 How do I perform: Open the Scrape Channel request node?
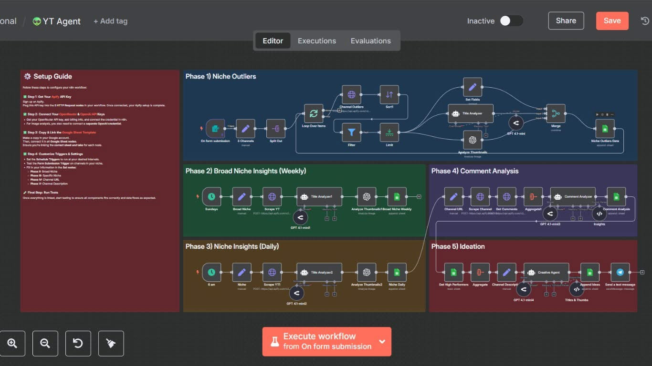click(480, 196)
